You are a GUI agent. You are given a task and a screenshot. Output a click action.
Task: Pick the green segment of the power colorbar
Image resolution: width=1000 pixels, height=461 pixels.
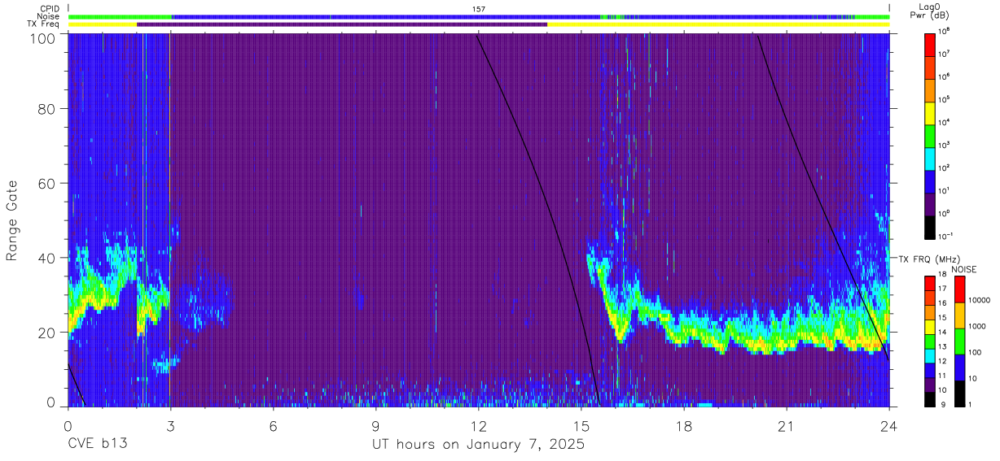(x=931, y=135)
